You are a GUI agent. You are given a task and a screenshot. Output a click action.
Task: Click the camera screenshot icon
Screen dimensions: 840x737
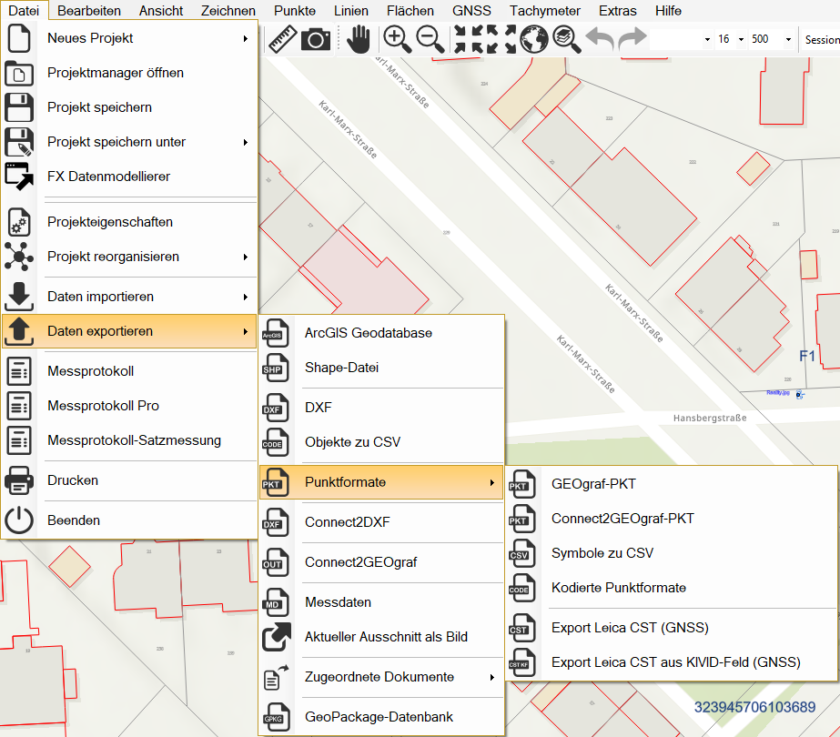click(x=316, y=39)
